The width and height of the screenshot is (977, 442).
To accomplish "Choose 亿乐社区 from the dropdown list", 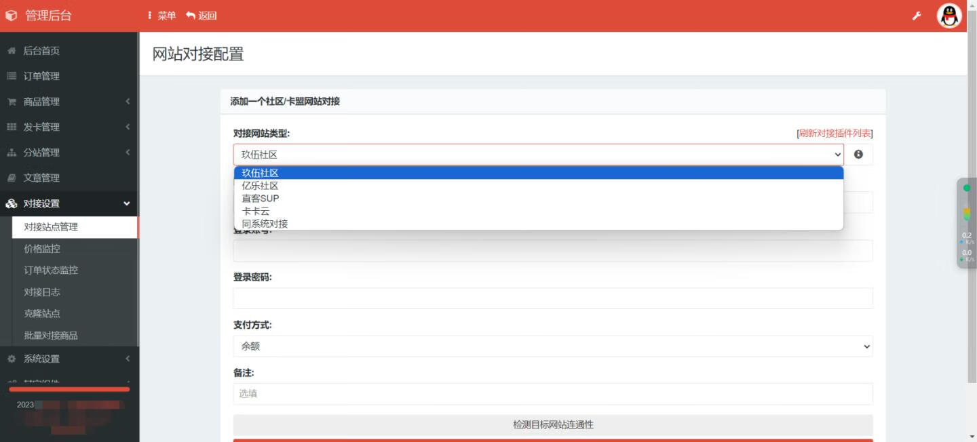I will 261,186.
